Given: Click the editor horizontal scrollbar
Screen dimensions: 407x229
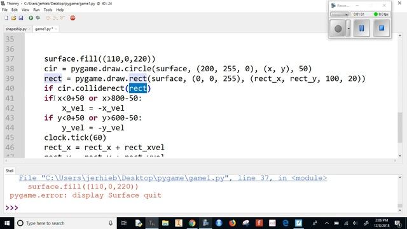Looking at the screenshot, I should coord(200,161).
